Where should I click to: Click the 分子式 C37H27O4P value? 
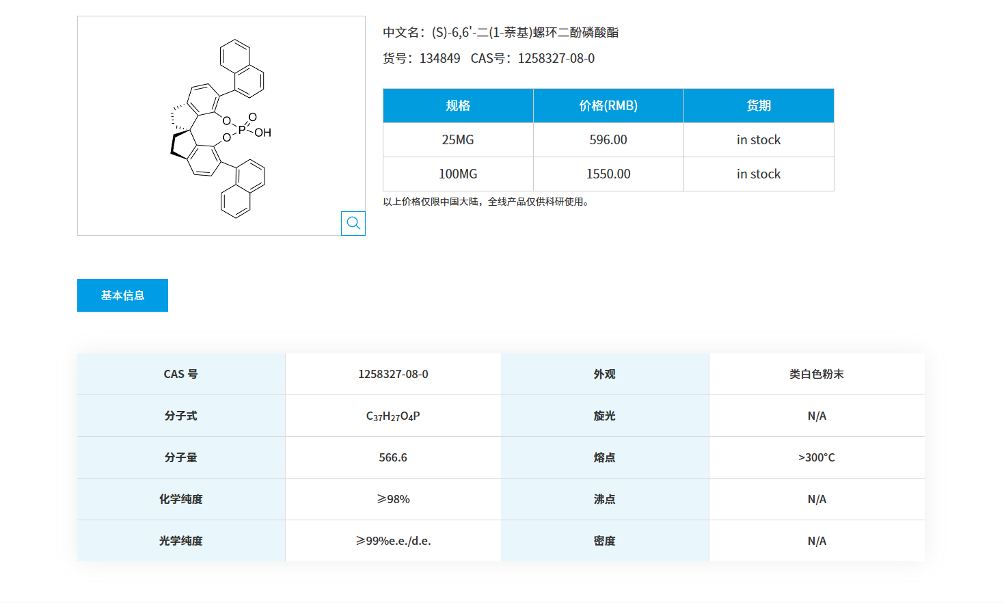(394, 416)
